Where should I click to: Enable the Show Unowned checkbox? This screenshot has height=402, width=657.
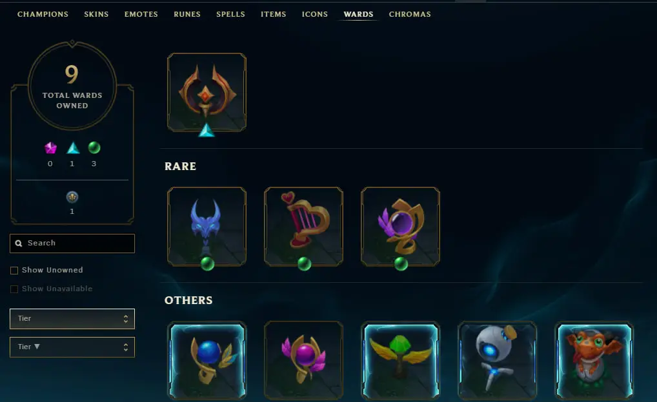(14, 270)
